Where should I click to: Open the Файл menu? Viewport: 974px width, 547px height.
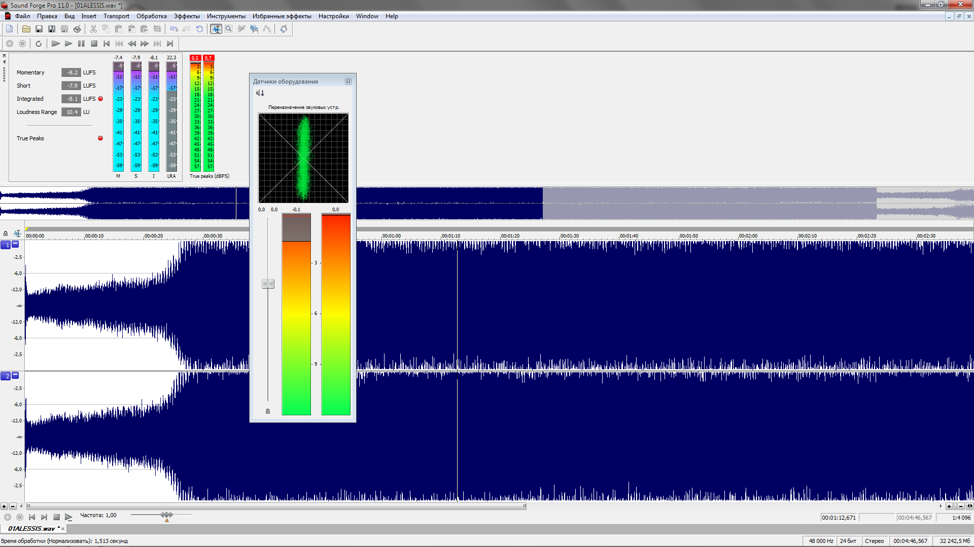[22, 16]
